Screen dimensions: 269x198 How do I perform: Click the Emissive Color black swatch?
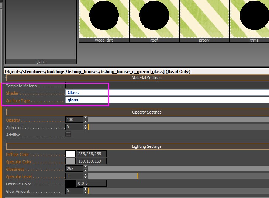pos(70,183)
